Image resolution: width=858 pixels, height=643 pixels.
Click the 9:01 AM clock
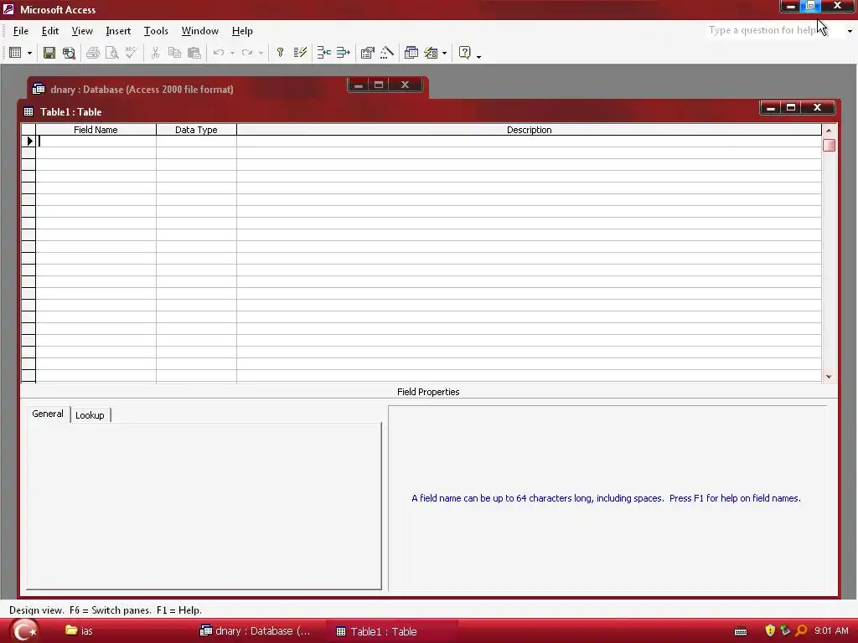(x=831, y=630)
